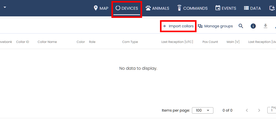Sort by Collar ID column header
276x119 pixels.
pos(22,42)
